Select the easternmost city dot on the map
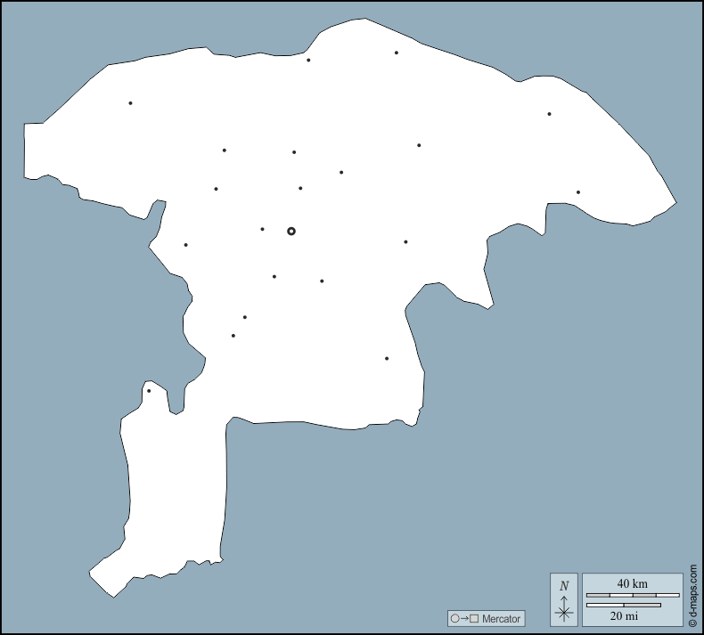Image resolution: width=704 pixels, height=635 pixels. 578,192
